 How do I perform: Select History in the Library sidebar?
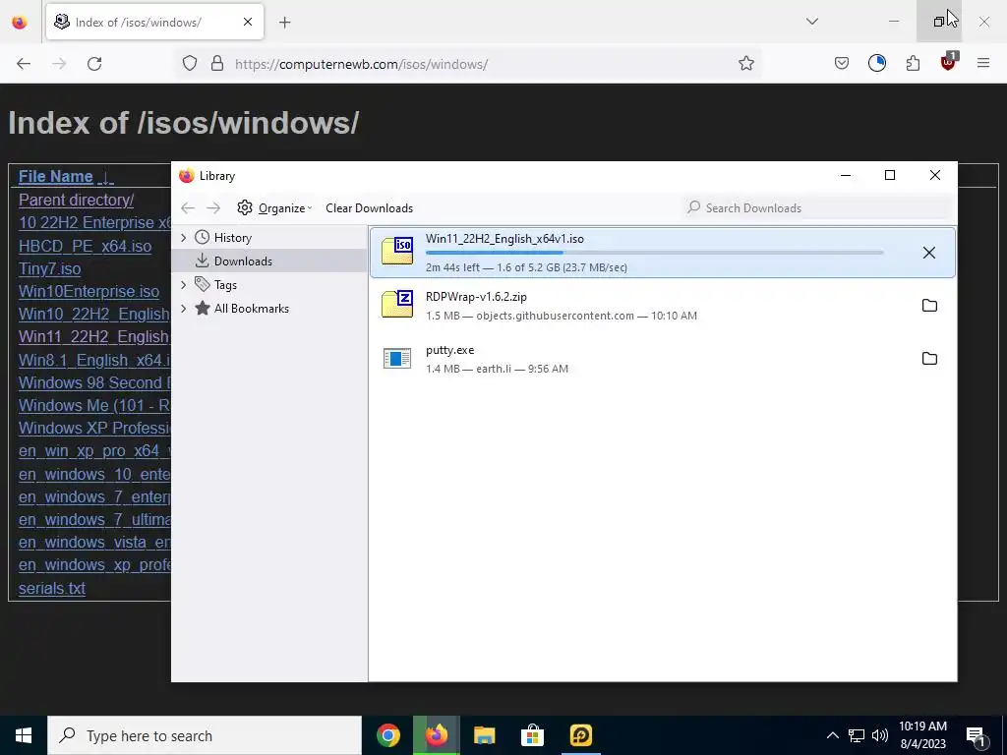(x=269, y=238)
